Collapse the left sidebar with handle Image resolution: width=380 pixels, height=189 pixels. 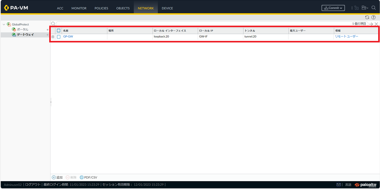51,102
